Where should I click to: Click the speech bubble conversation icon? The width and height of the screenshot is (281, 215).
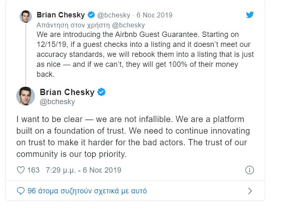(21, 191)
